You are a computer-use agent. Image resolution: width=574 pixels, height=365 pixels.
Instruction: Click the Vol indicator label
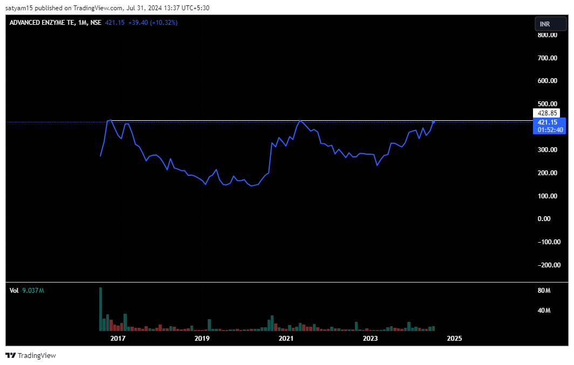pos(14,291)
